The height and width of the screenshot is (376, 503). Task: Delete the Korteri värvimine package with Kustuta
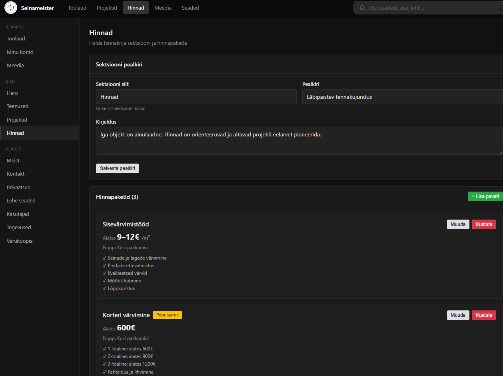tap(484, 315)
